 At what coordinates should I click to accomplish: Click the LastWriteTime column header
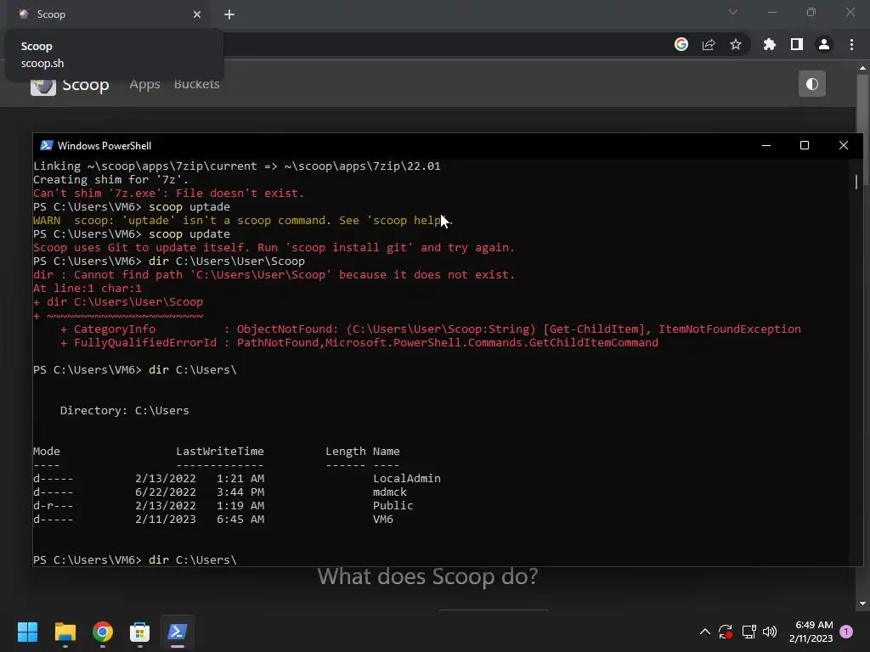[x=220, y=452]
